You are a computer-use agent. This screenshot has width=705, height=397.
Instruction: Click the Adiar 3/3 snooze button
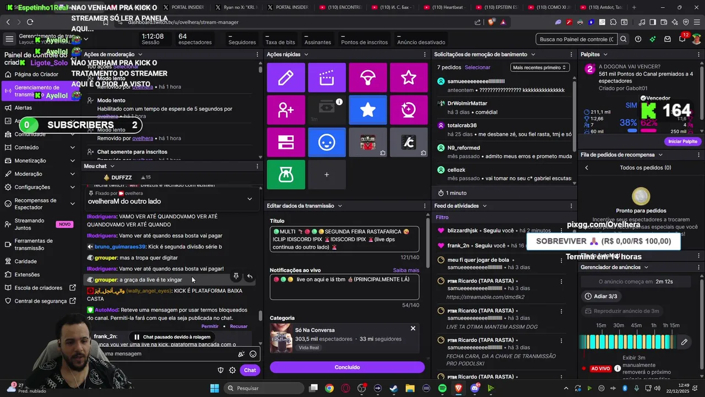601,296
